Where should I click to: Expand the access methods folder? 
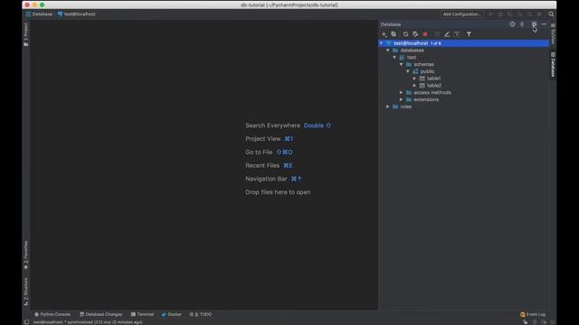401,92
